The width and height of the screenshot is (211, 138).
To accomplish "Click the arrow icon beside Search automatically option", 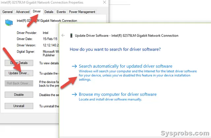I will pos(74,66).
